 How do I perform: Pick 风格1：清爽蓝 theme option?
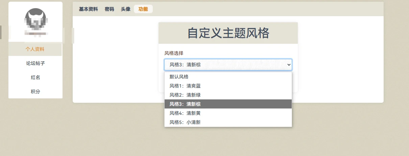point(185,86)
